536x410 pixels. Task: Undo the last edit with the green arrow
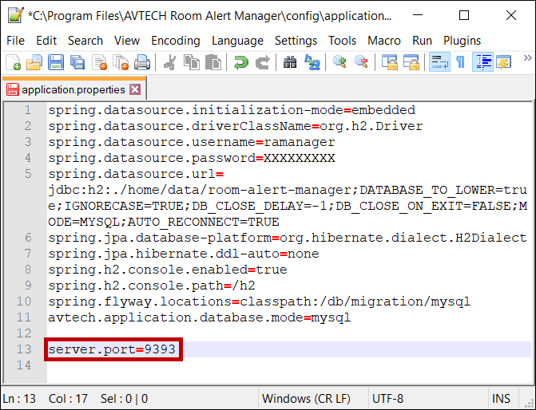coord(240,62)
